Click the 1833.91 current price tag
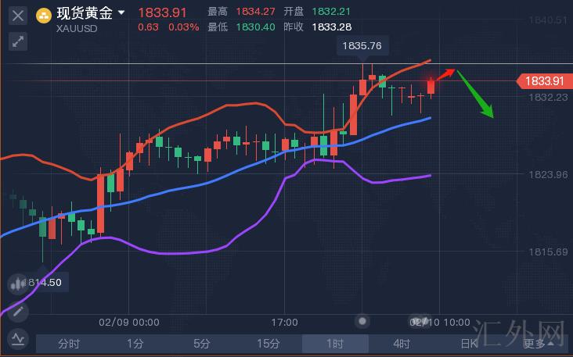Viewport: 573px width, 357px height. pos(545,81)
